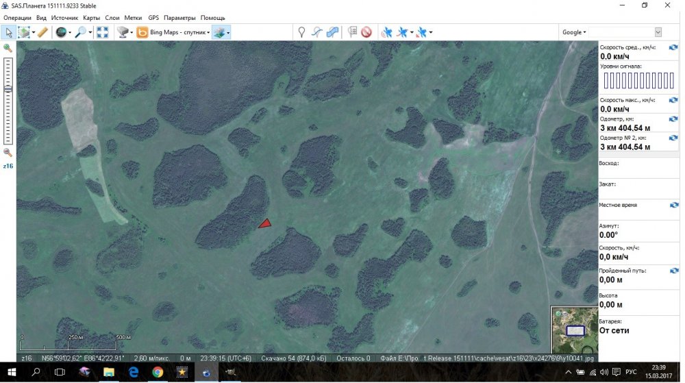Open the Bing Maps source dropdown

pos(173,32)
